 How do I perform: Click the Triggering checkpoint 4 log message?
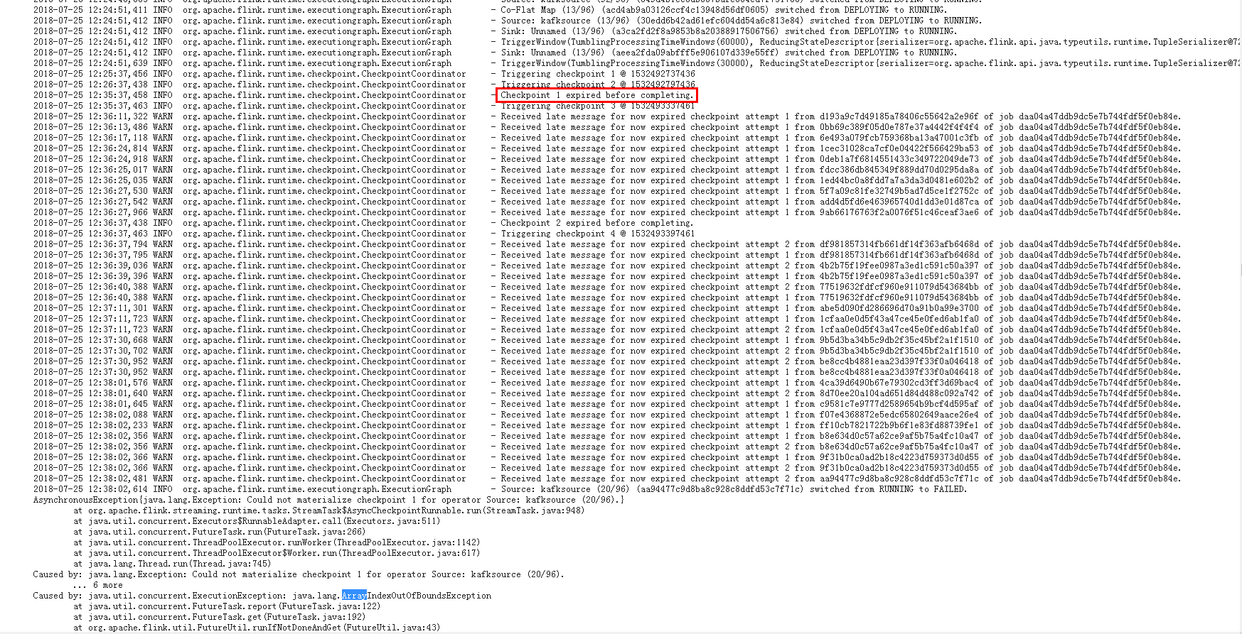click(x=597, y=234)
